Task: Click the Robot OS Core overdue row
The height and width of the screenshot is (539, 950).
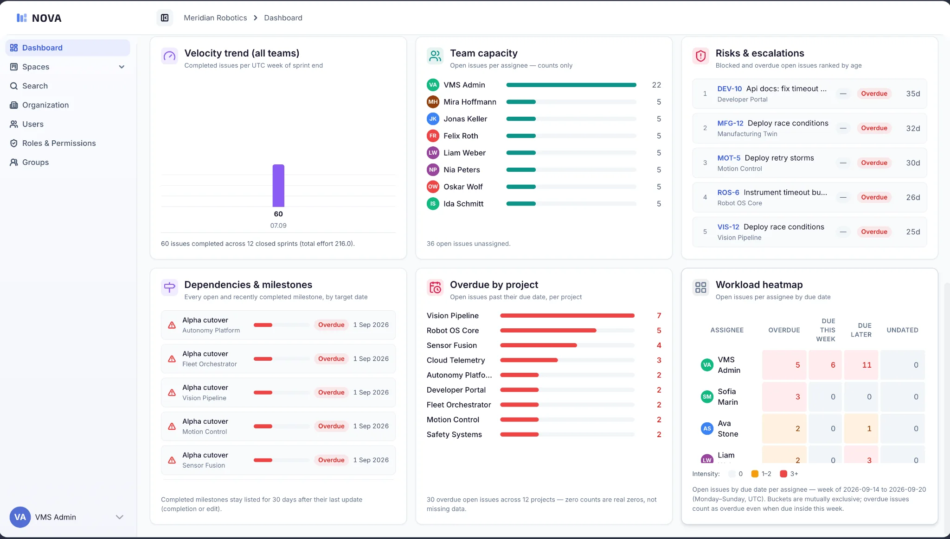Action: click(x=544, y=331)
